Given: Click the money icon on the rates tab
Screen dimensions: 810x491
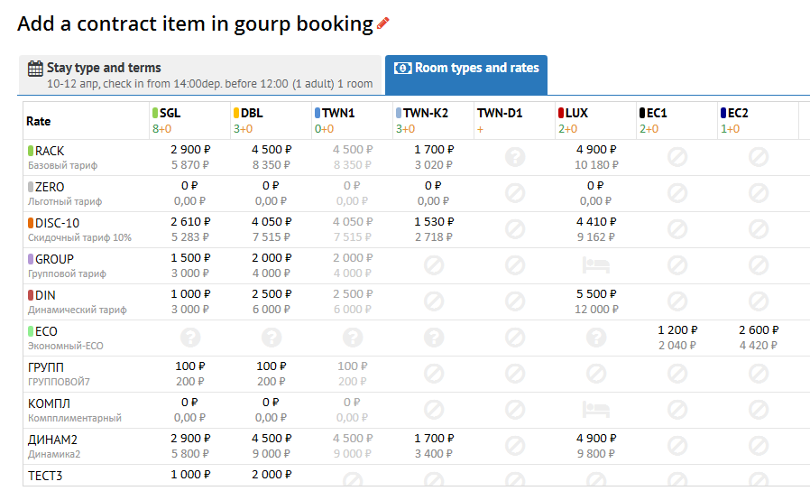Looking at the screenshot, I should click(403, 68).
